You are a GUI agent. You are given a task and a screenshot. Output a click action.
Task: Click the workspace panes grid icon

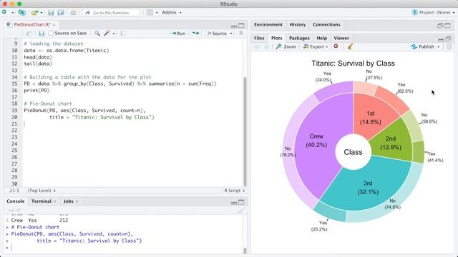click(x=150, y=13)
